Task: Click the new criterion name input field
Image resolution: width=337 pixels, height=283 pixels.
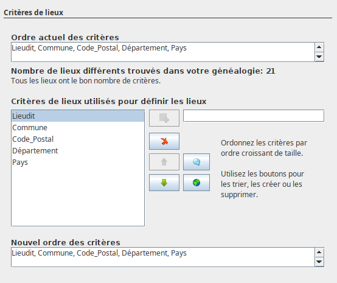Action: [254, 116]
